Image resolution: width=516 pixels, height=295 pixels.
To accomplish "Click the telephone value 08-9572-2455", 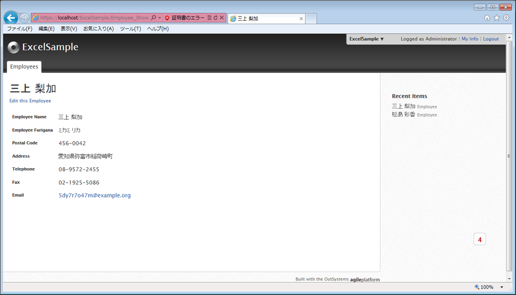I will point(79,169).
